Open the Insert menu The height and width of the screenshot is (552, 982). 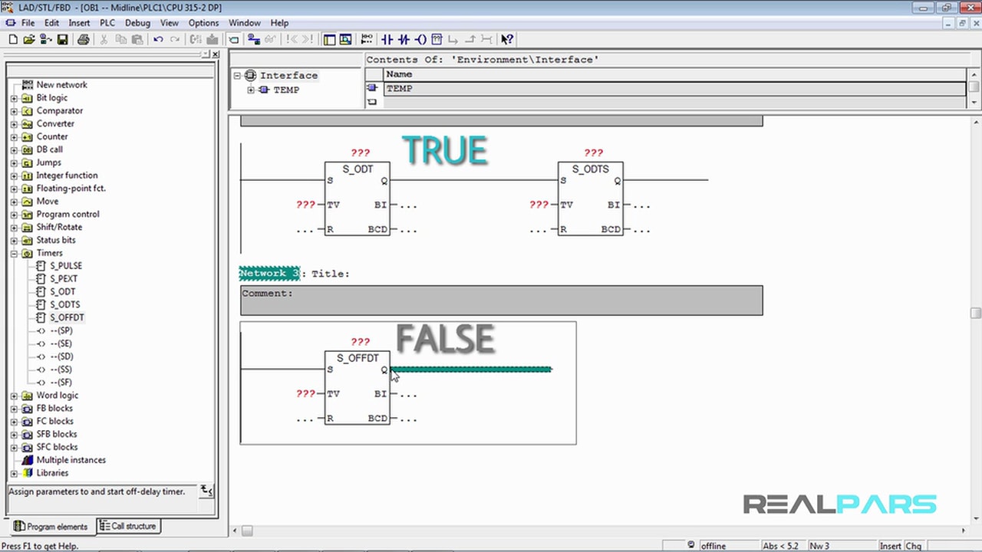[79, 23]
